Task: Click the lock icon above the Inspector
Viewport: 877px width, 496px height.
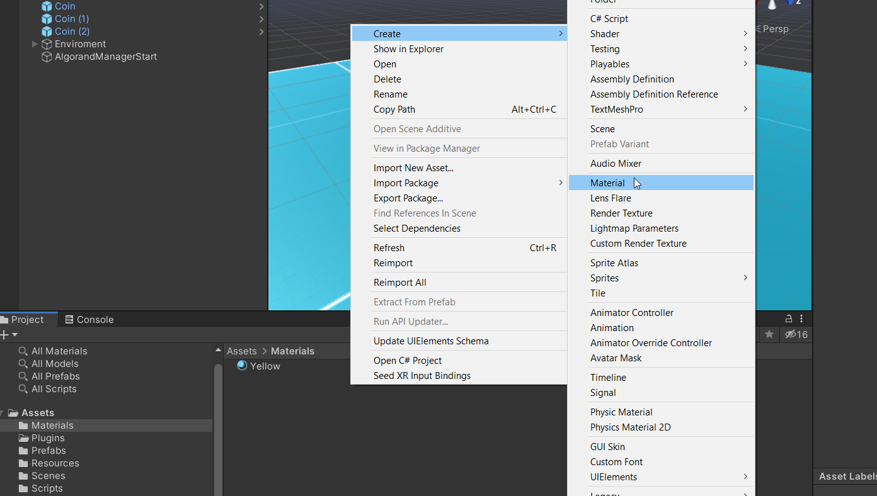Action: pos(788,318)
